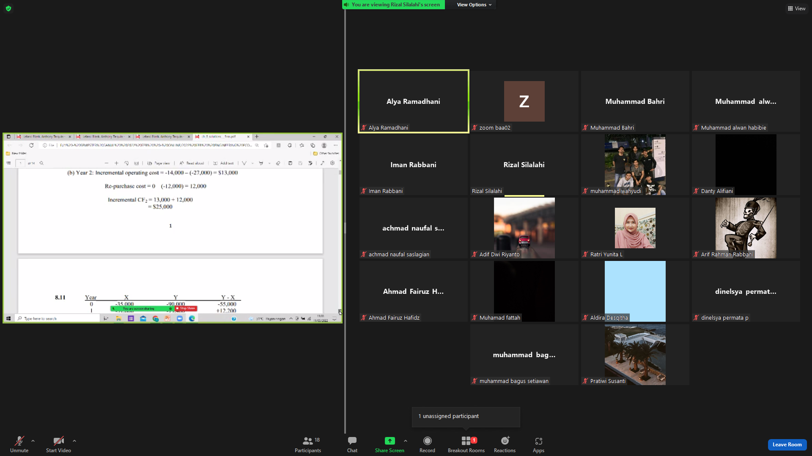Open the Zoom Apps panel
812x456 pixels.
coord(538,445)
